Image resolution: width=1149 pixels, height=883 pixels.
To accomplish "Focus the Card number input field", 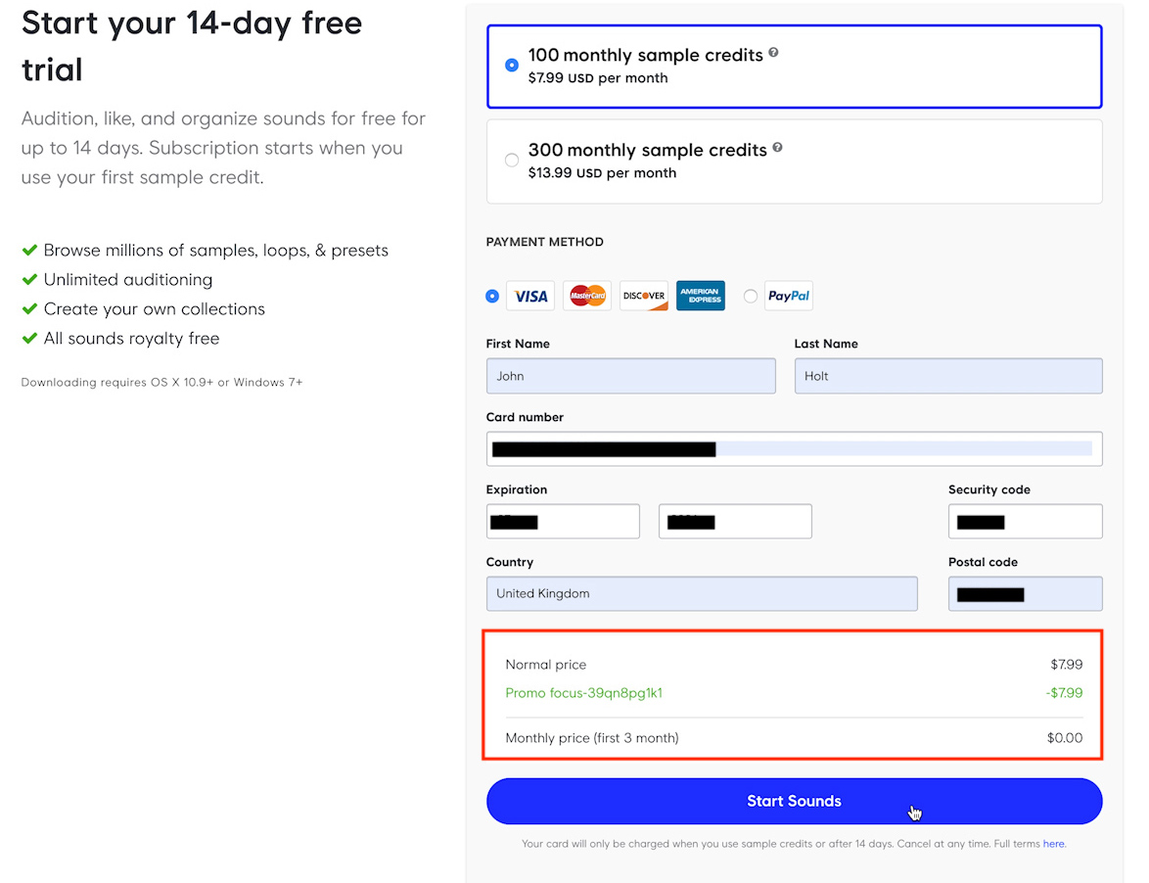I will 794,449.
